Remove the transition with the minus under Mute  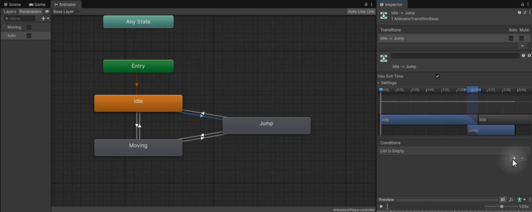[522, 46]
